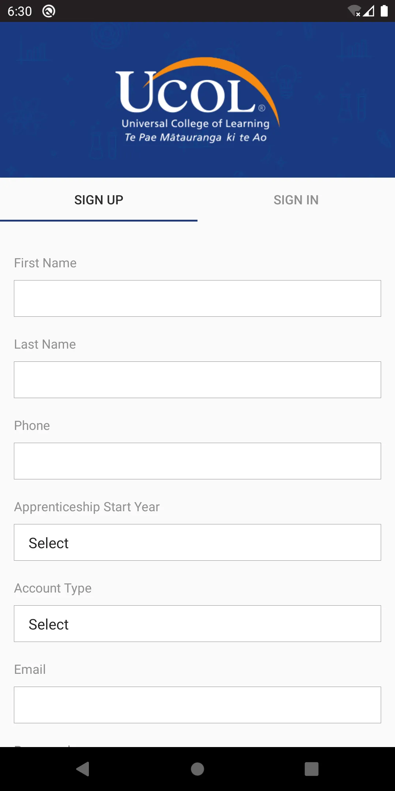Focus the Email input field
Image resolution: width=395 pixels, height=791 pixels.
[197, 705]
